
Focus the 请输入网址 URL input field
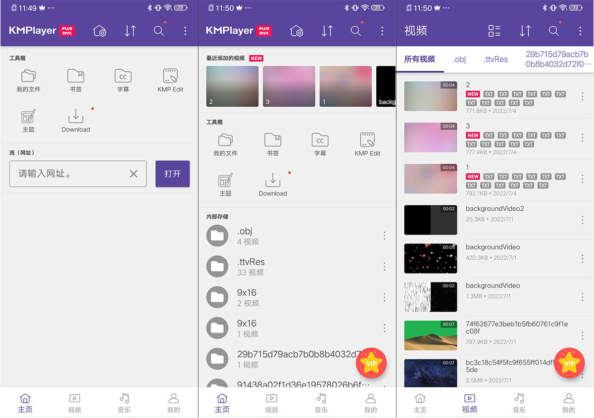point(69,174)
